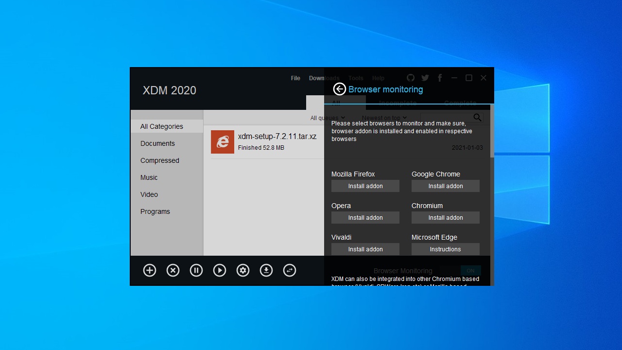Select Programs category
Viewport: 622px width, 350px height.
[167, 211]
